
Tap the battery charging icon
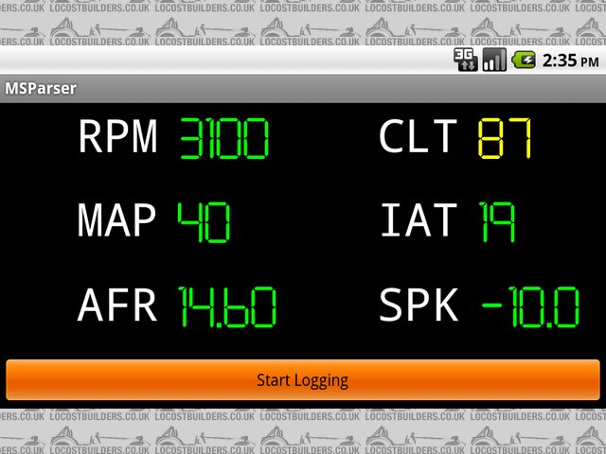tap(524, 61)
